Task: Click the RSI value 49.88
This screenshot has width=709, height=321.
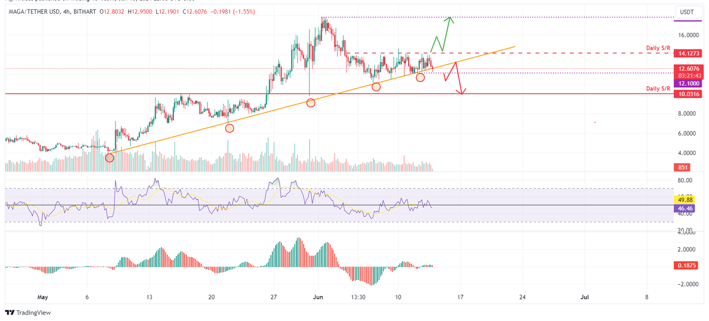Action: [686, 200]
